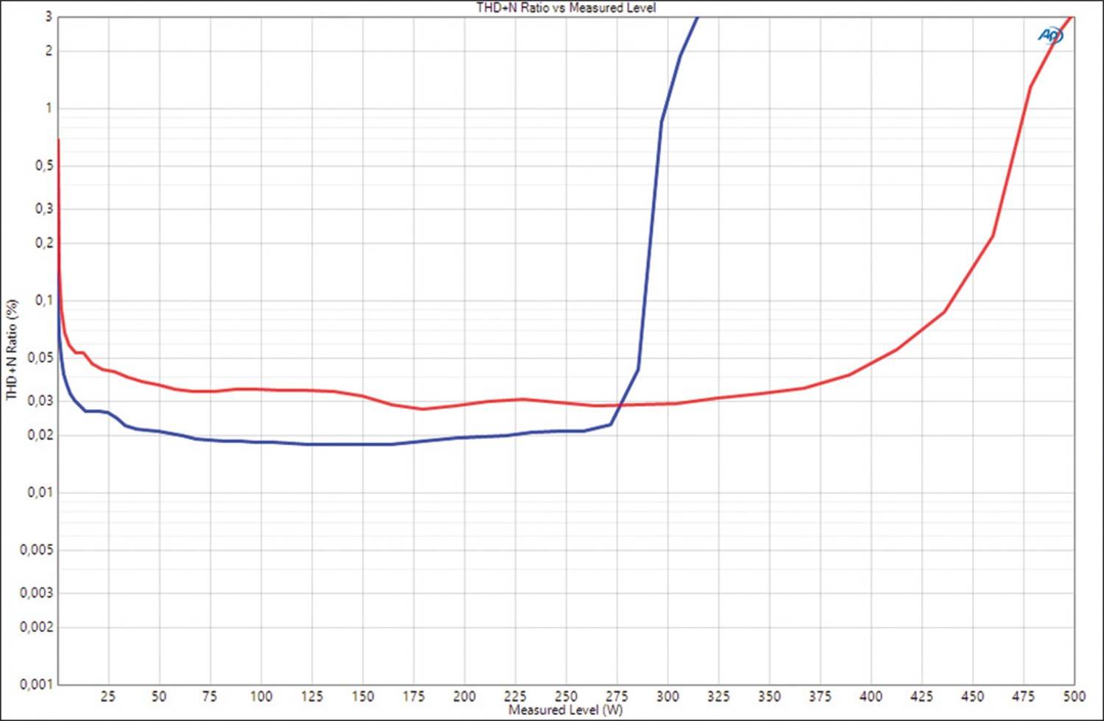The width and height of the screenshot is (1104, 721).
Task: Click the x-axis tick value 175
Action: 414,696
